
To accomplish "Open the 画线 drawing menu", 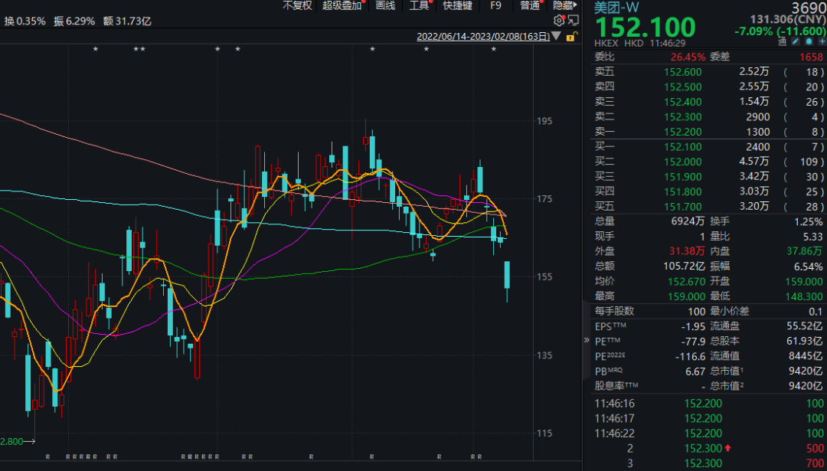I will [385, 5].
